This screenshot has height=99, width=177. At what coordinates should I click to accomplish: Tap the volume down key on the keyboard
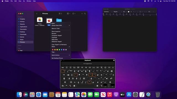(105, 67)
